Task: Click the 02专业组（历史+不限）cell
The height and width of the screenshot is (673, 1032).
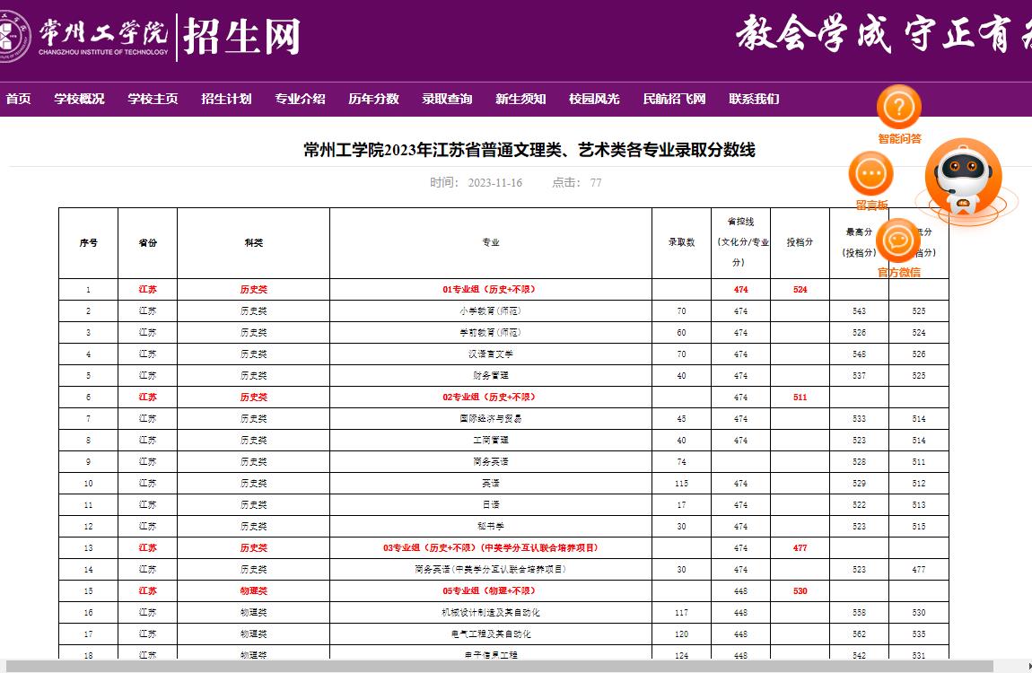Action: click(490, 398)
